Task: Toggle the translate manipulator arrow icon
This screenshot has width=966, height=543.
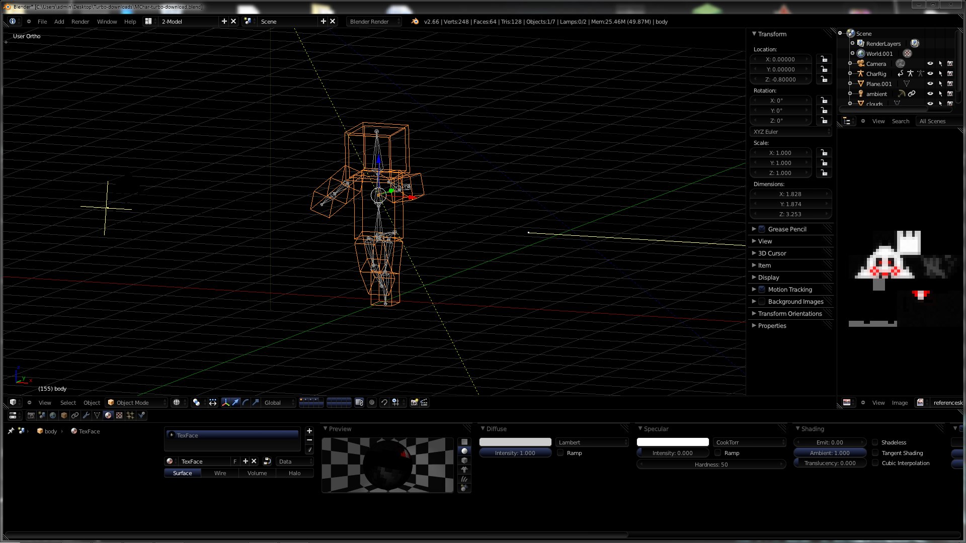Action: tap(235, 402)
